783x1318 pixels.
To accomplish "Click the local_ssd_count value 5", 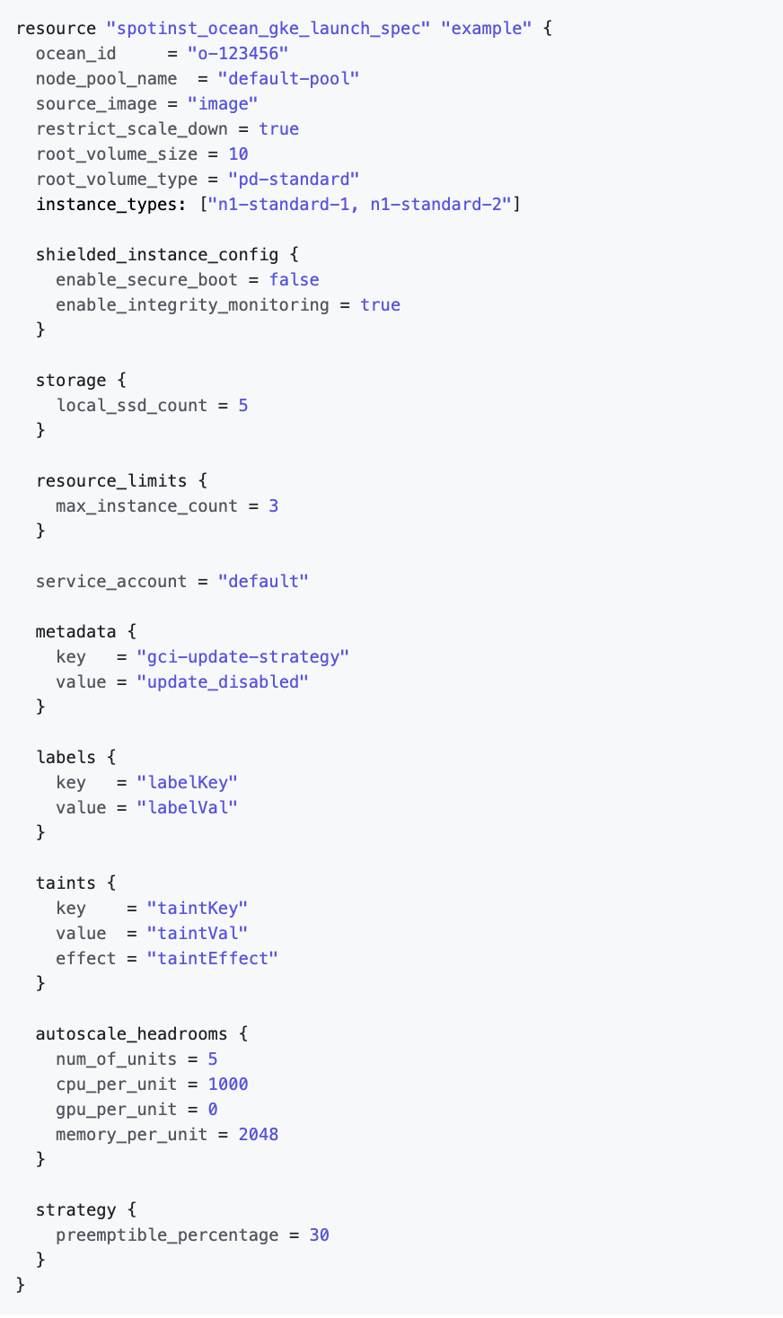I will (x=243, y=406).
